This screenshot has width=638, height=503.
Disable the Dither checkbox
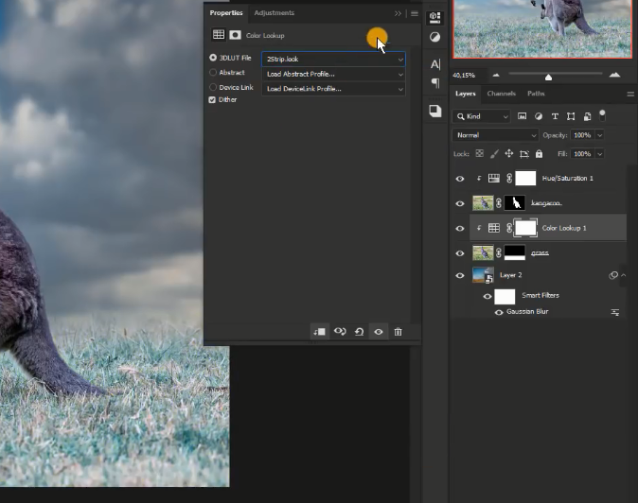point(212,99)
